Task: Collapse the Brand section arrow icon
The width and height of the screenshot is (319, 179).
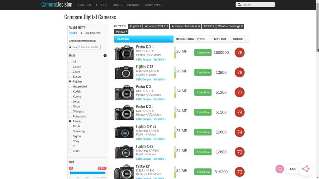Action: click(105, 56)
